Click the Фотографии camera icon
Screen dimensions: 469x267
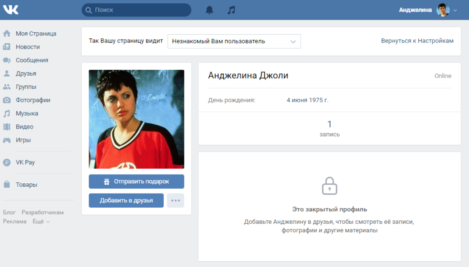[7, 100]
